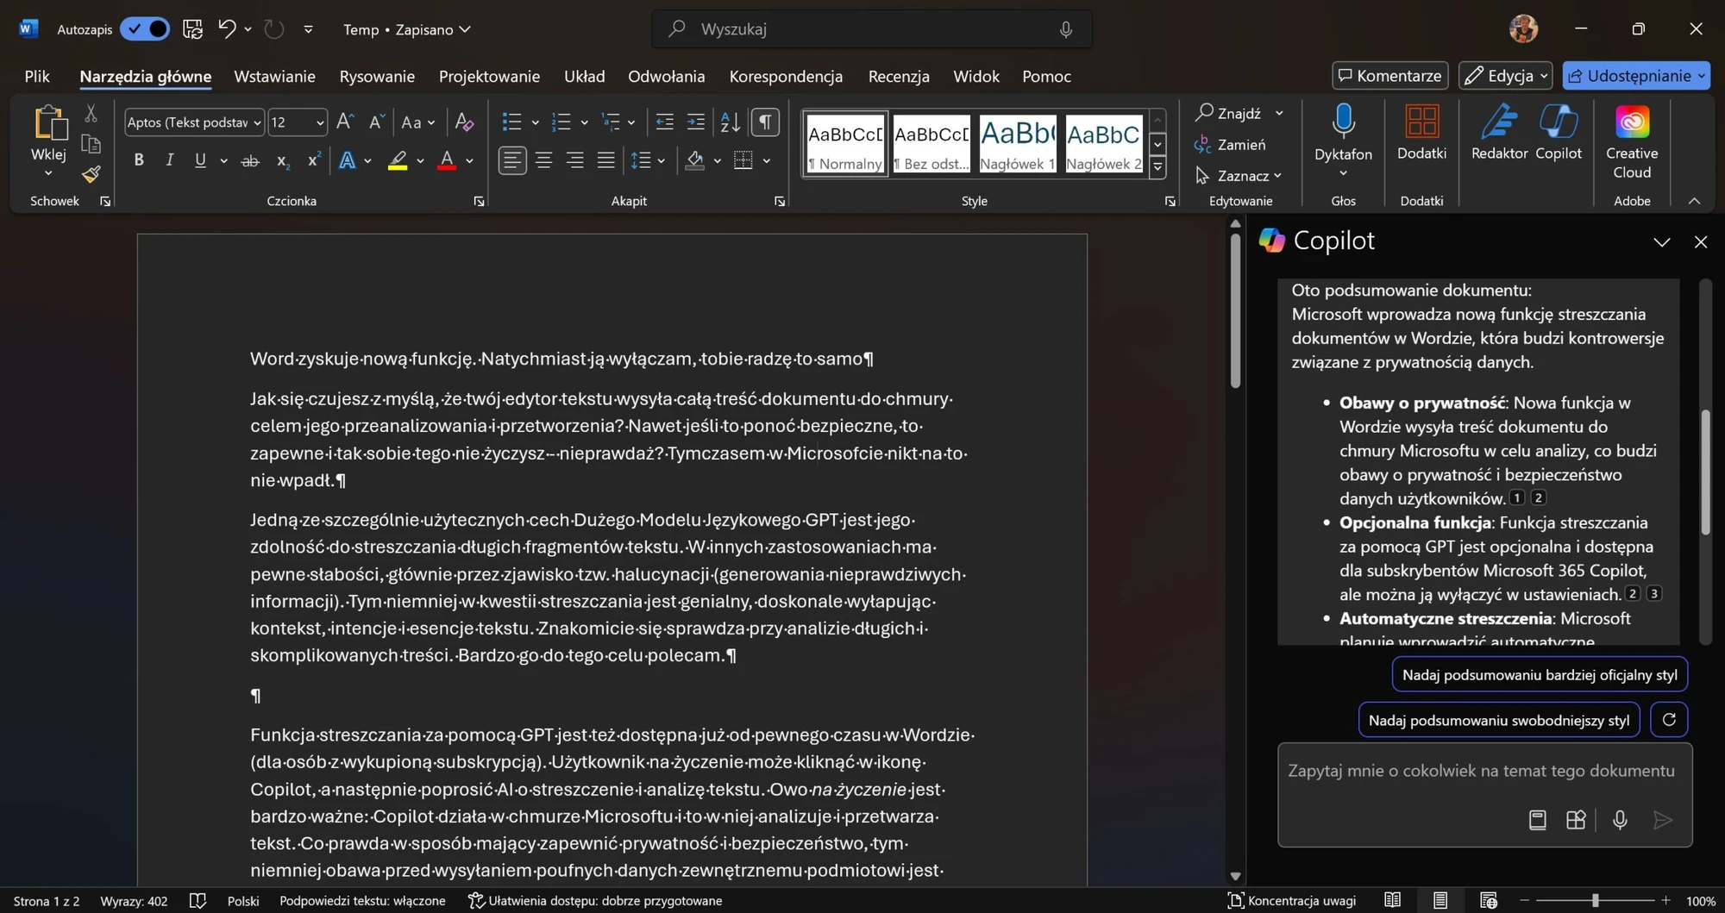Click 'Nadaj podsumowaniu bardziej oficjalny styl' suggestion
1725x913 pixels.
point(1540,675)
